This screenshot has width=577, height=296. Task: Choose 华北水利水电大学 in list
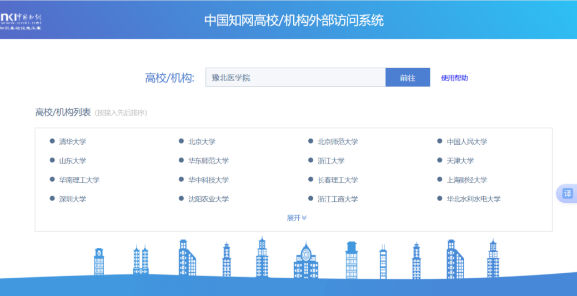(473, 199)
